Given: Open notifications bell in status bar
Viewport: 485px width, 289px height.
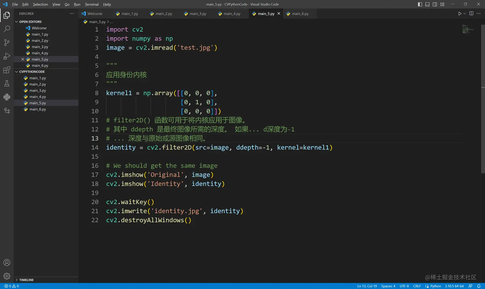Looking at the screenshot, I should [479, 286].
